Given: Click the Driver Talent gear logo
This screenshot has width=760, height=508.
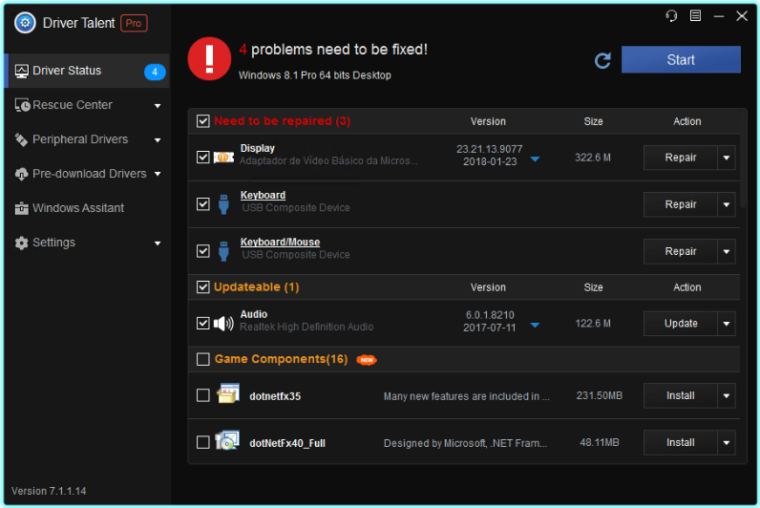Looking at the screenshot, I should 25,23.
